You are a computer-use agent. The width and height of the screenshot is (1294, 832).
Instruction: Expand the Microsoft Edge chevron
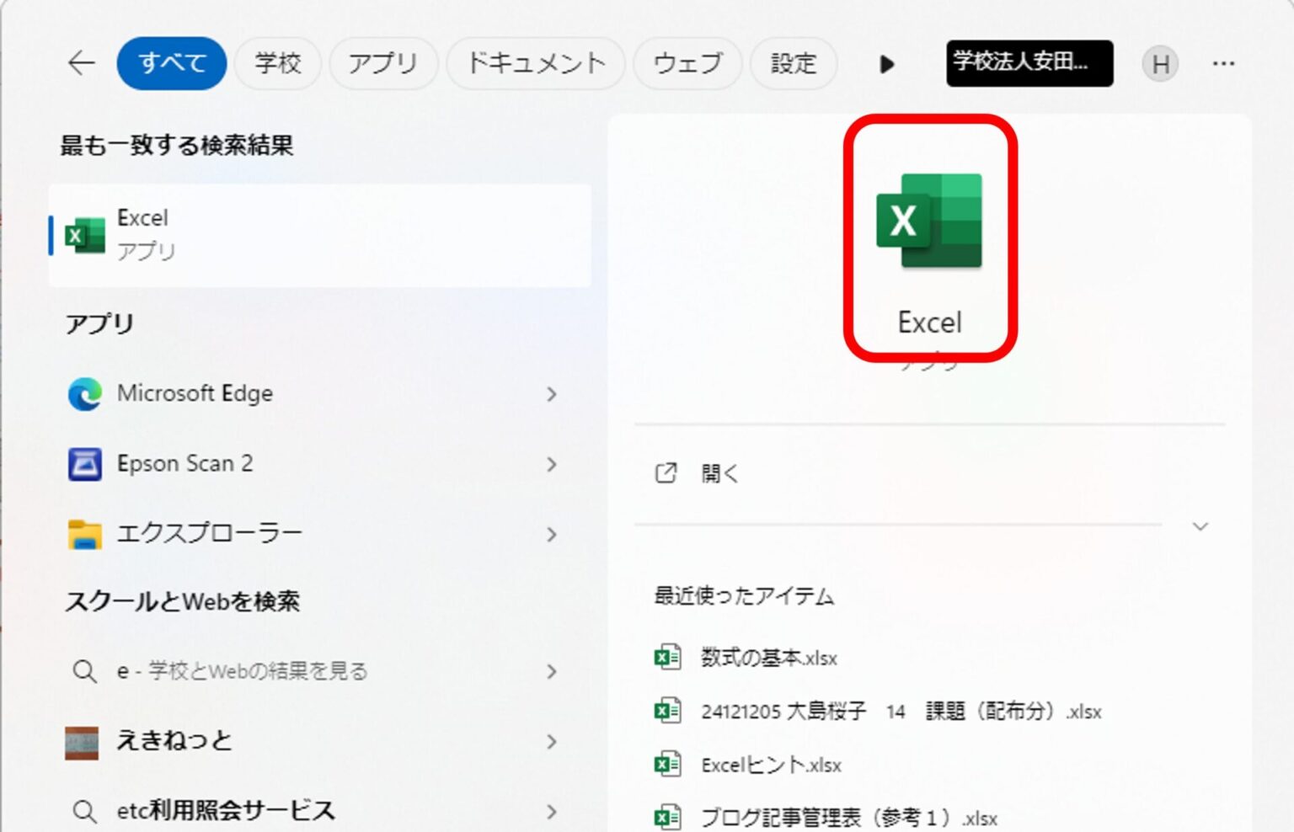coord(552,394)
